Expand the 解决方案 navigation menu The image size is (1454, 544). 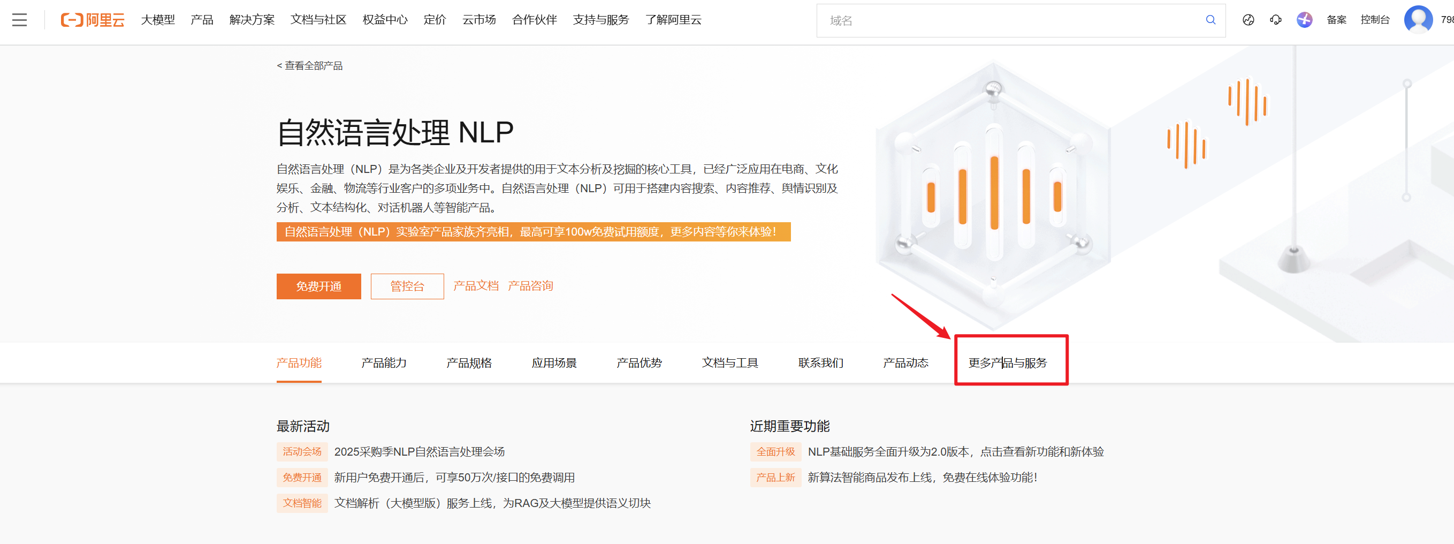pyautogui.click(x=252, y=20)
